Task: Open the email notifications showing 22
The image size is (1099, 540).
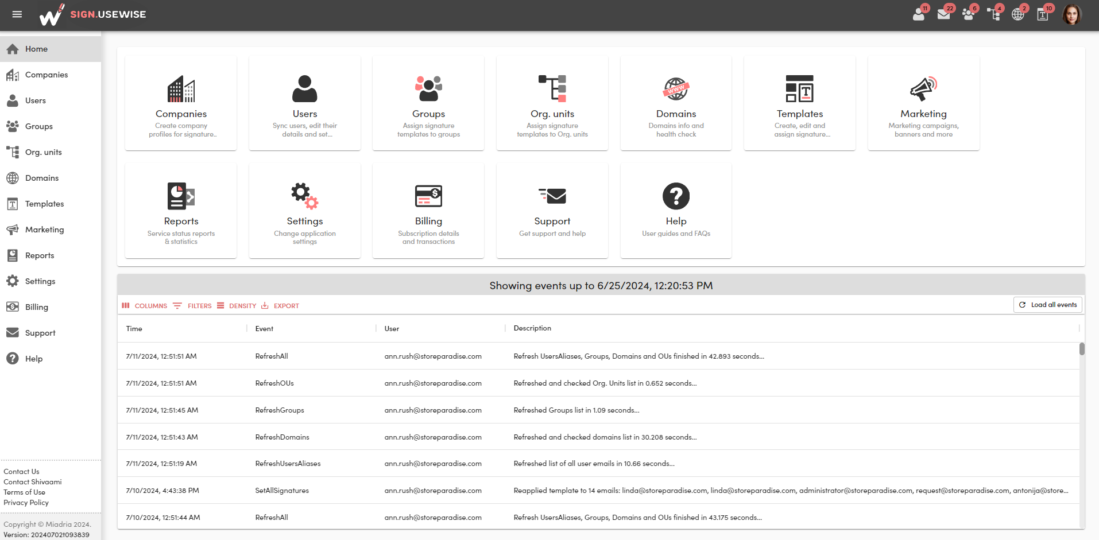Action: pyautogui.click(x=943, y=14)
